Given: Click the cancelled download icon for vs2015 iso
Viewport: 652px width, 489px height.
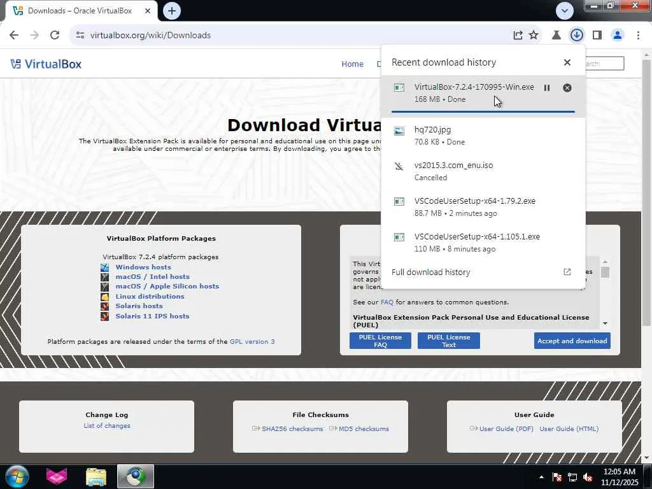Looking at the screenshot, I should [399, 167].
